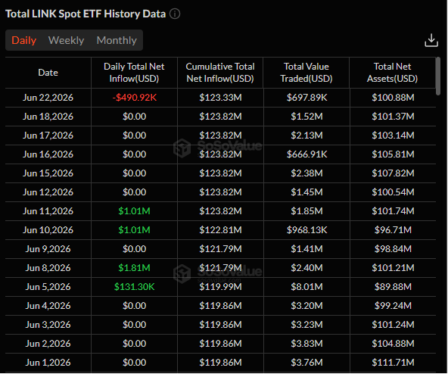This screenshot has height=374, width=448.
Task: Click the $99.24M net assets cell
Action: (393, 306)
